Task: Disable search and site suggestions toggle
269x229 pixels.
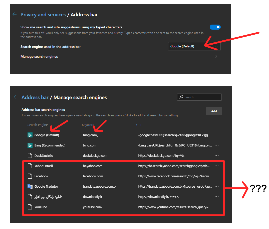Action: (215, 27)
